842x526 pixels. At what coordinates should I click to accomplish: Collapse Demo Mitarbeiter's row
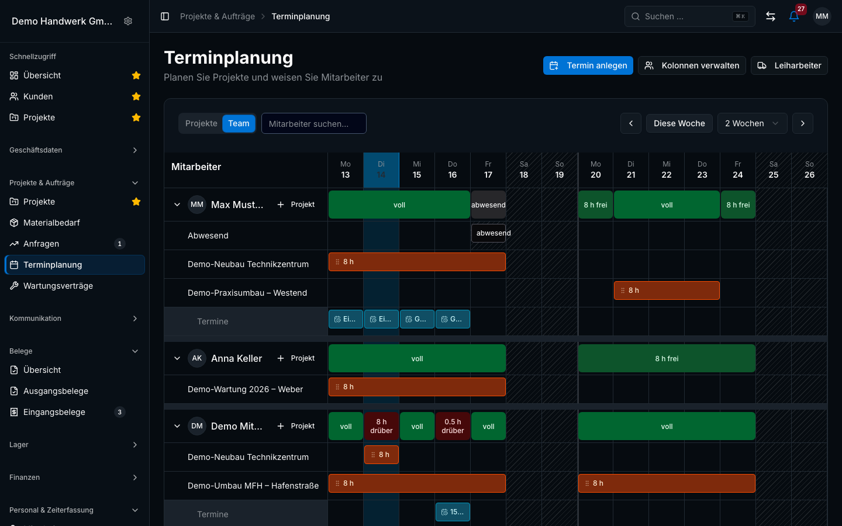(177, 426)
